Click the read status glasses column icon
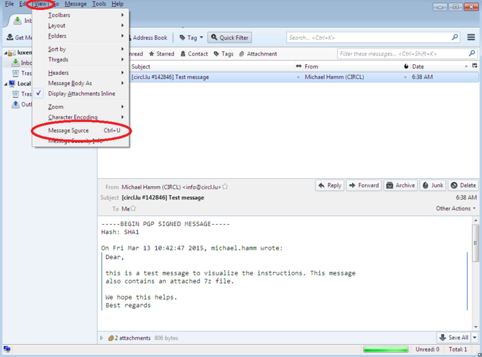Screen dimensions: 482x357 tap(299, 66)
